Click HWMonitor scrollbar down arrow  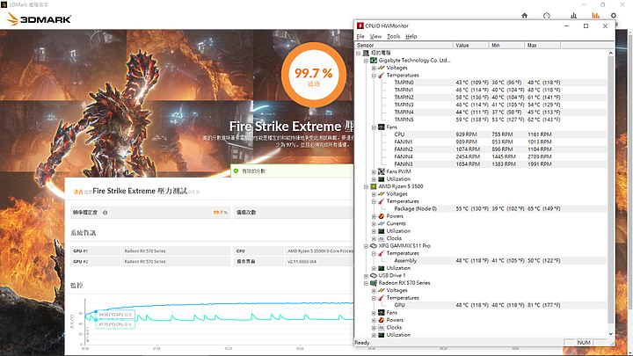click(x=610, y=334)
